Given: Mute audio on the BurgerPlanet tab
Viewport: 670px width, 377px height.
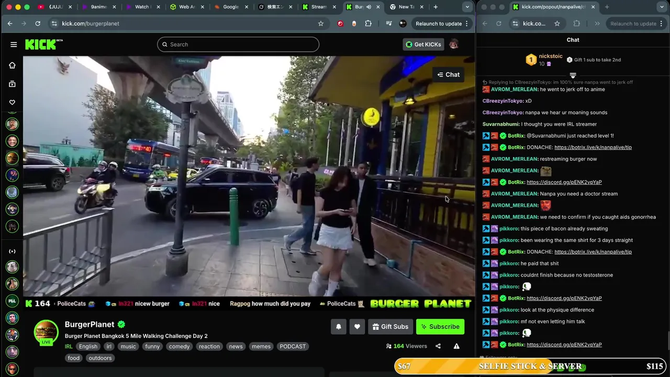Looking at the screenshot, I should [368, 7].
